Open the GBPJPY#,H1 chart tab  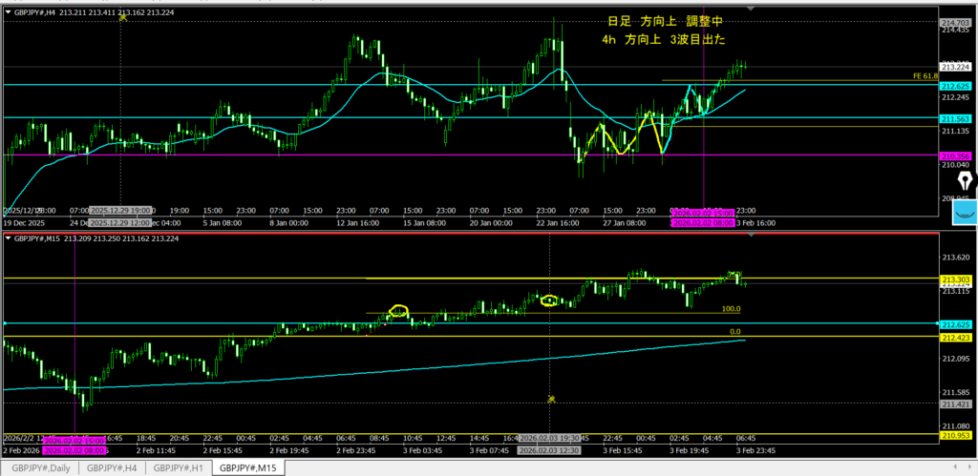click(x=179, y=467)
